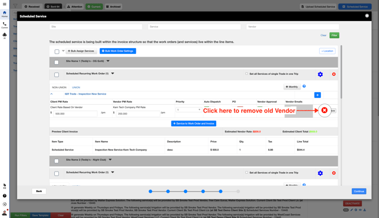Open the Priority dropdown
The height and width of the screenshot is (218, 379).
[x=188, y=110]
